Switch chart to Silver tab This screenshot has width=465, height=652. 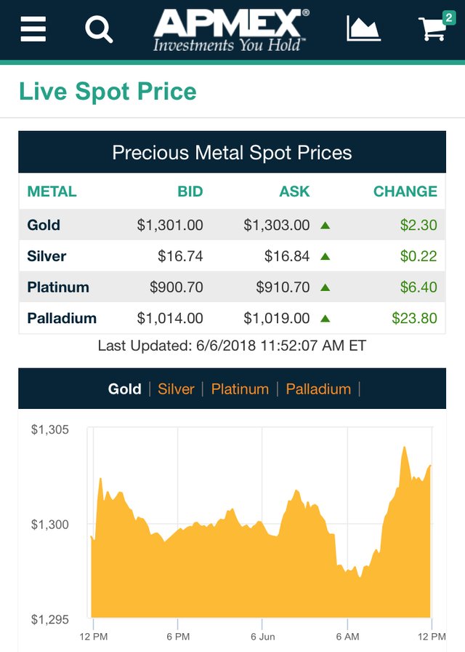176,389
